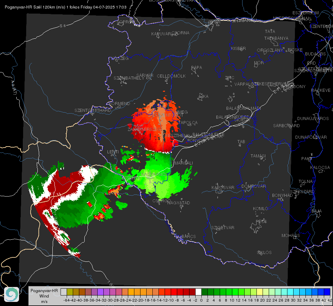This screenshot has width=333, height=306.
Task: Select the ZALAEGERSZEG city label
Action: coord(145,129)
